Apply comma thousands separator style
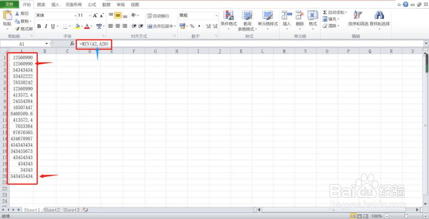 pyautogui.click(x=199, y=26)
